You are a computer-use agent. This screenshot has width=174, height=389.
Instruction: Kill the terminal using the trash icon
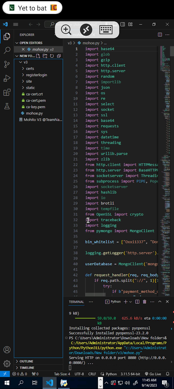(x=145, y=302)
